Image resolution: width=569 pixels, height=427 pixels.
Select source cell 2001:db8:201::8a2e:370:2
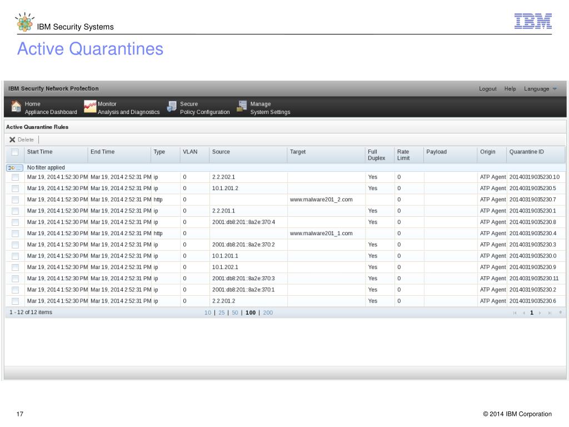pos(243,245)
